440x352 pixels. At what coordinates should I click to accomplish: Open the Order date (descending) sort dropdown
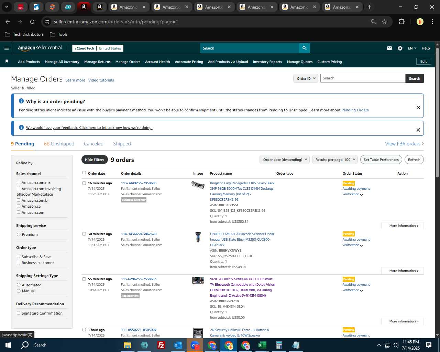(x=285, y=159)
